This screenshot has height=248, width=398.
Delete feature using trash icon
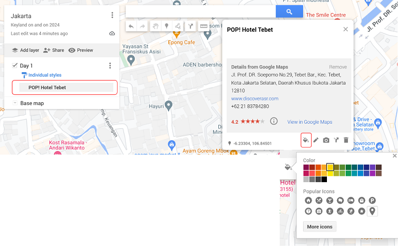click(346, 140)
